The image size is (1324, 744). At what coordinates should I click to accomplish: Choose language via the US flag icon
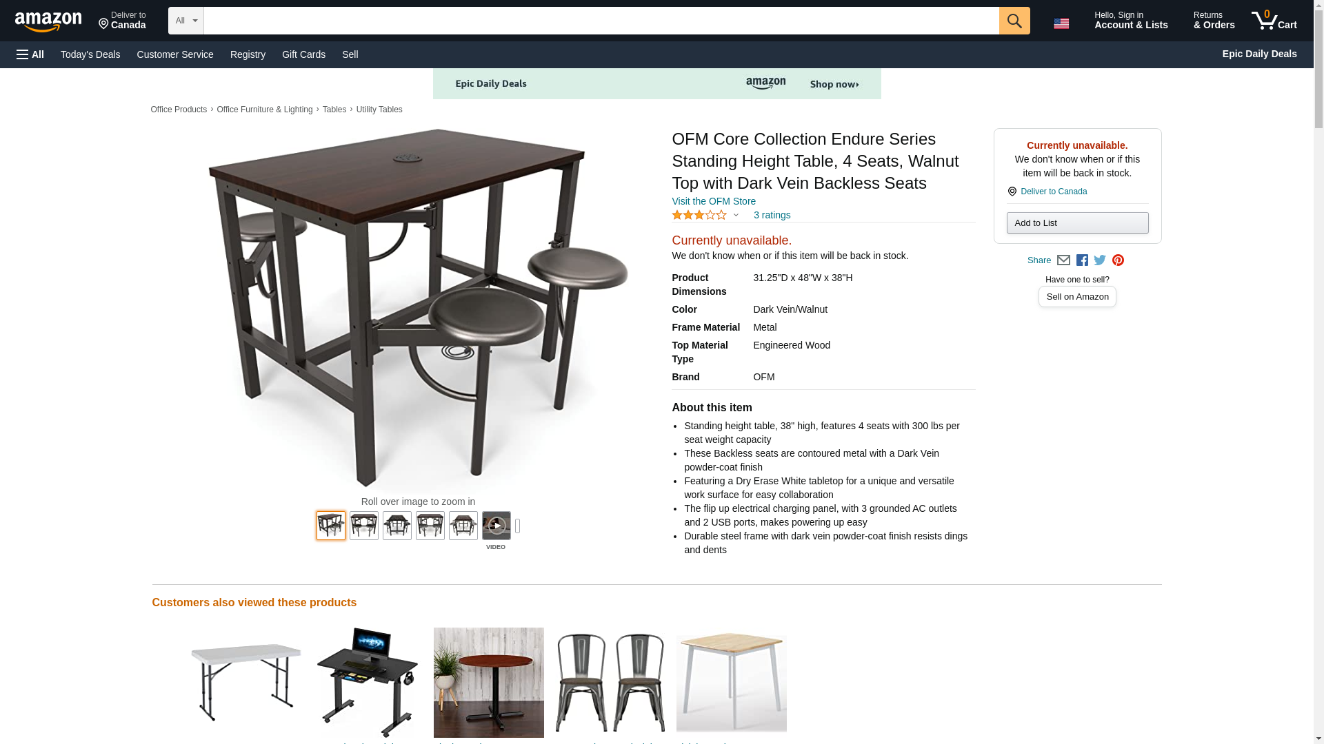[1061, 23]
